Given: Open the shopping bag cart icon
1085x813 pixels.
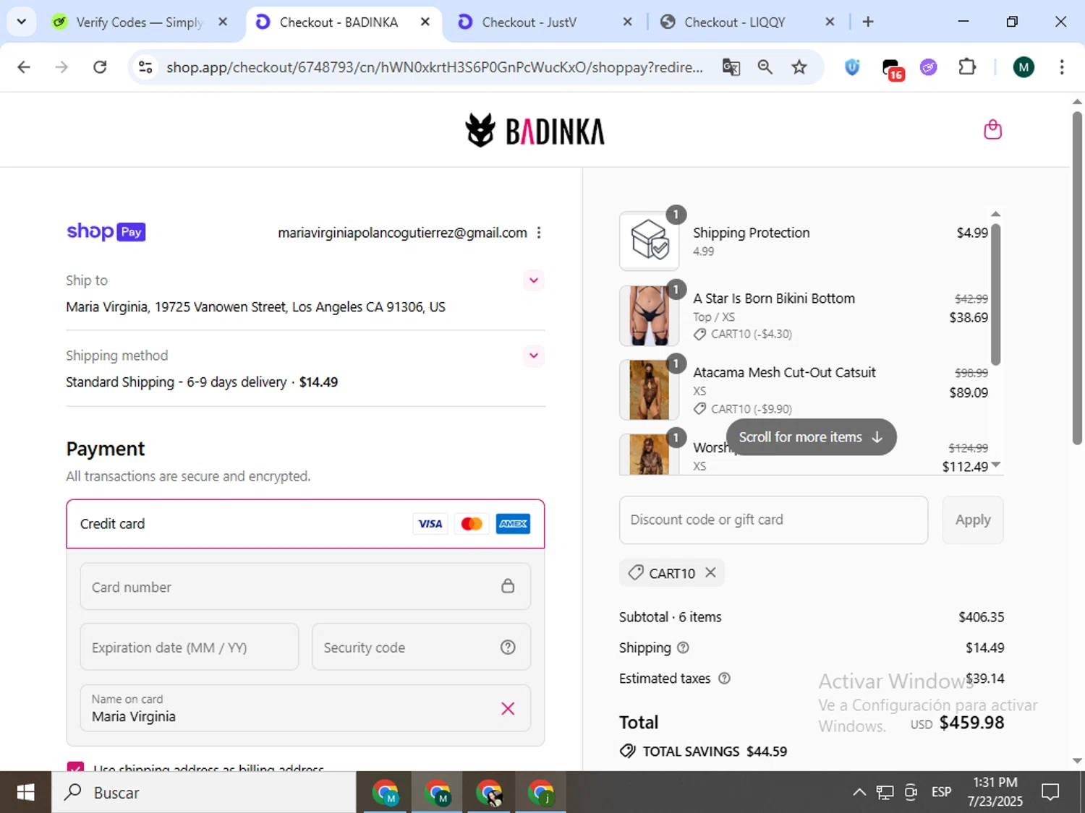Looking at the screenshot, I should 992,130.
